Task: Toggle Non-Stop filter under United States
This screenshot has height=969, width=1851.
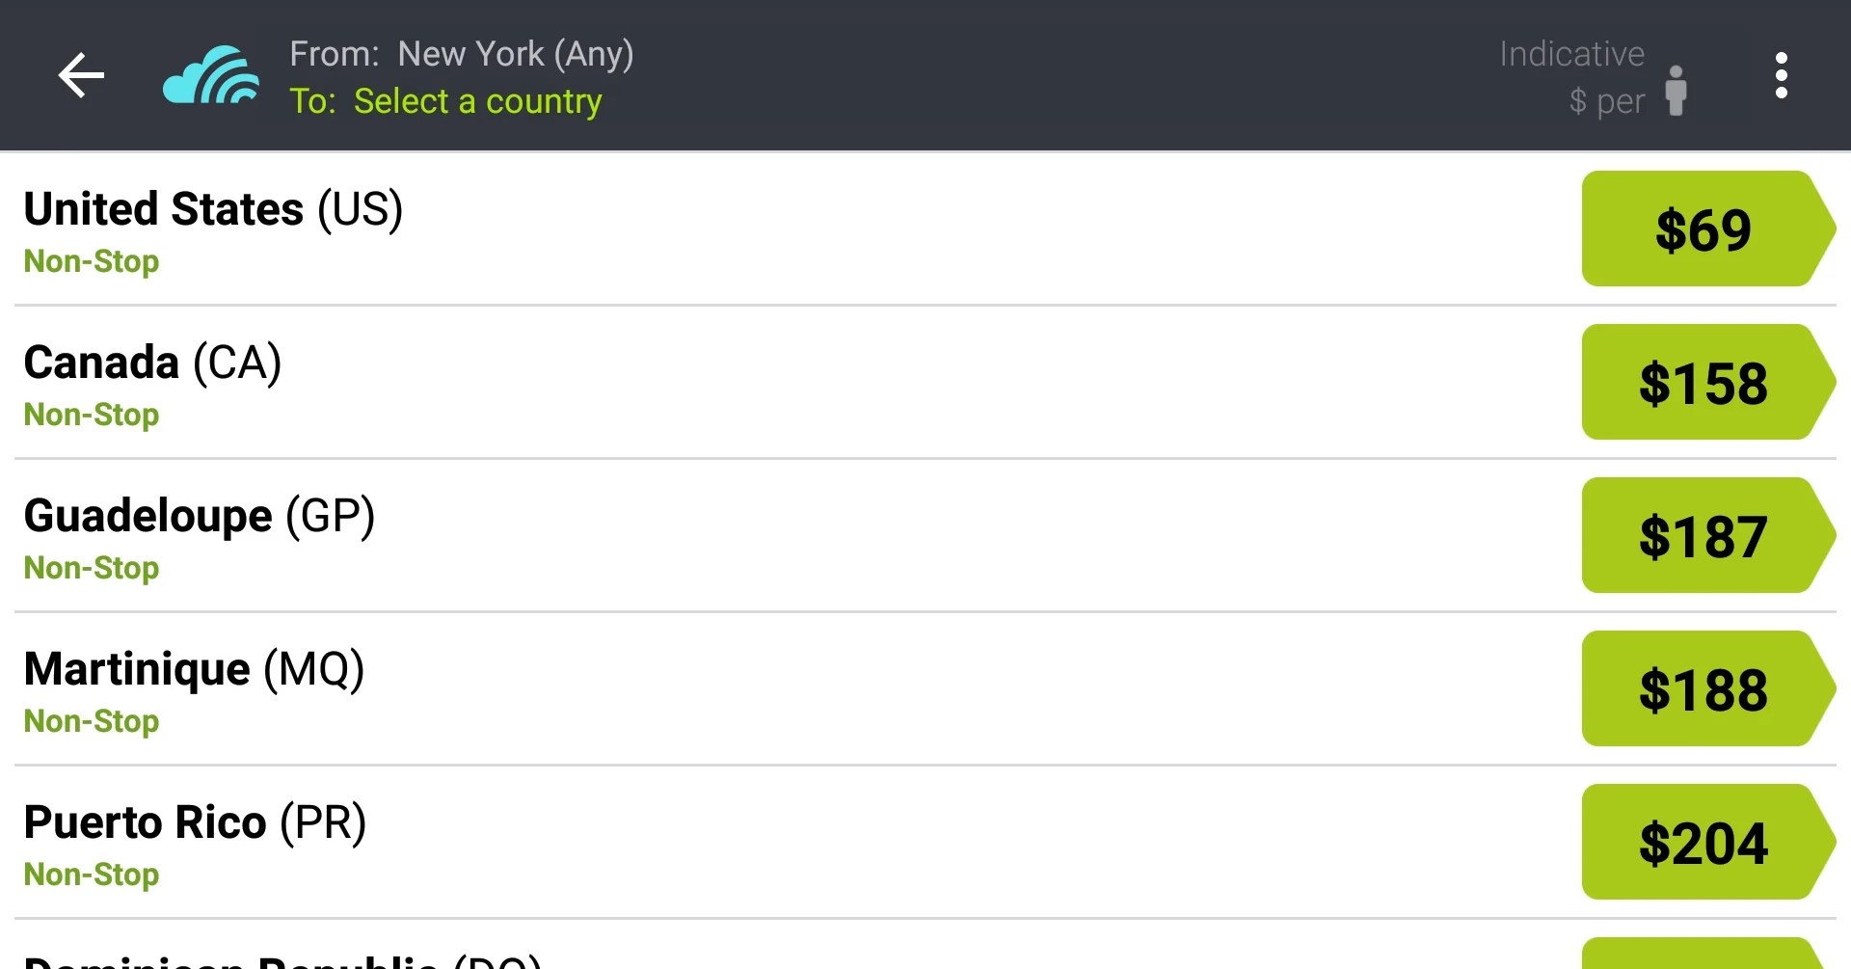Action: tap(91, 260)
